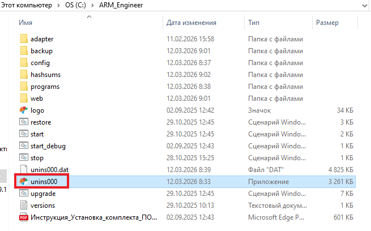Click the hashsums folder icon

(x=23, y=75)
